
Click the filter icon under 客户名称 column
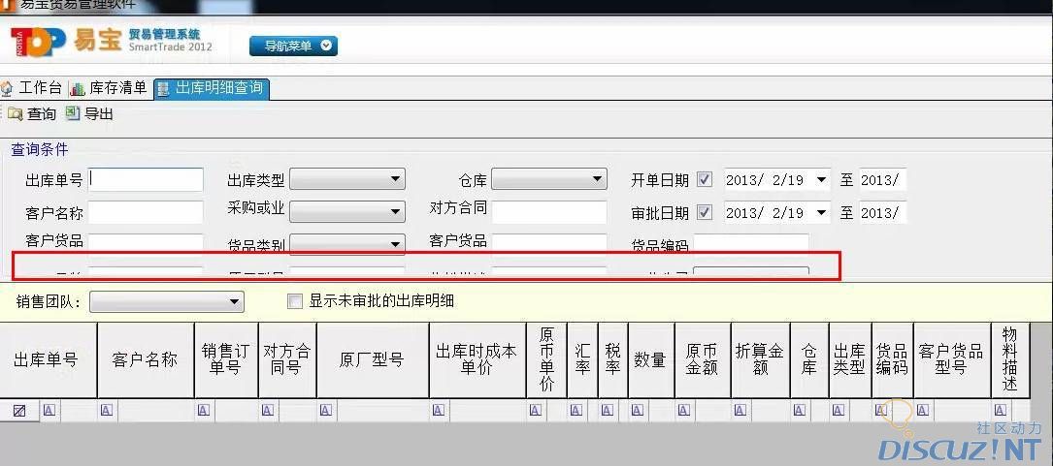(x=106, y=411)
